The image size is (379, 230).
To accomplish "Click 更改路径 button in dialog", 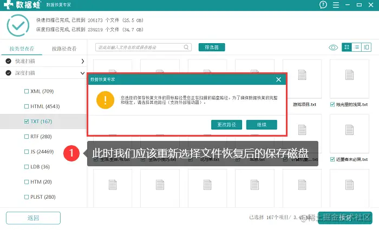I will [x=226, y=125].
